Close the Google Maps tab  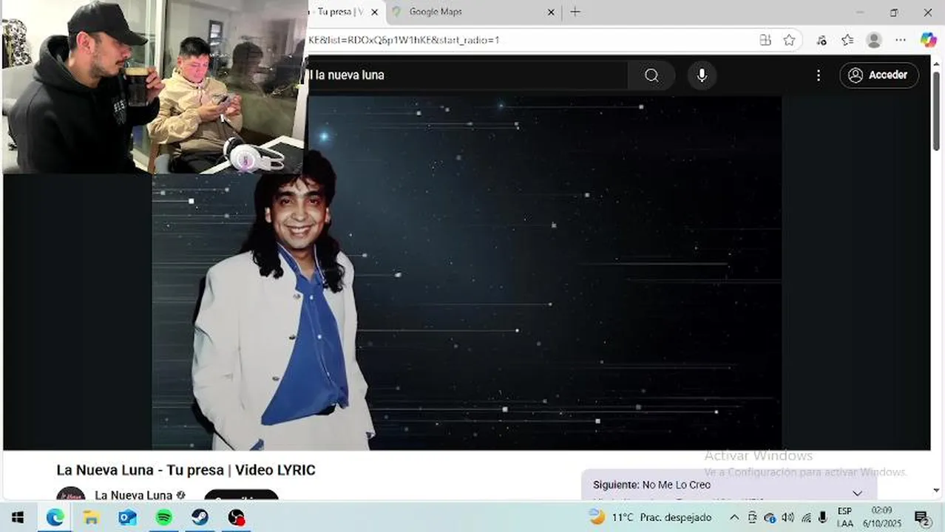point(551,12)
